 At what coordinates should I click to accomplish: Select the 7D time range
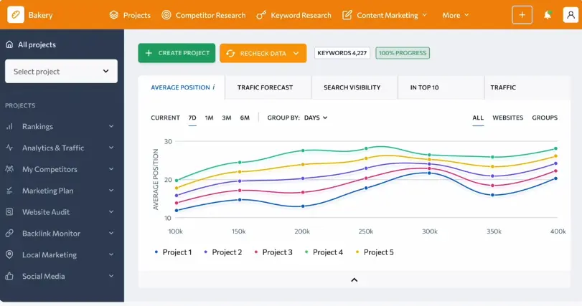pos(192,118)
